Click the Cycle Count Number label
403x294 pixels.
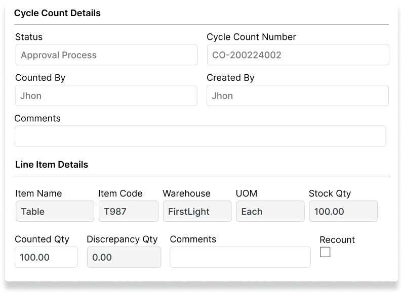pyautogui.click(x=251, y=37)
